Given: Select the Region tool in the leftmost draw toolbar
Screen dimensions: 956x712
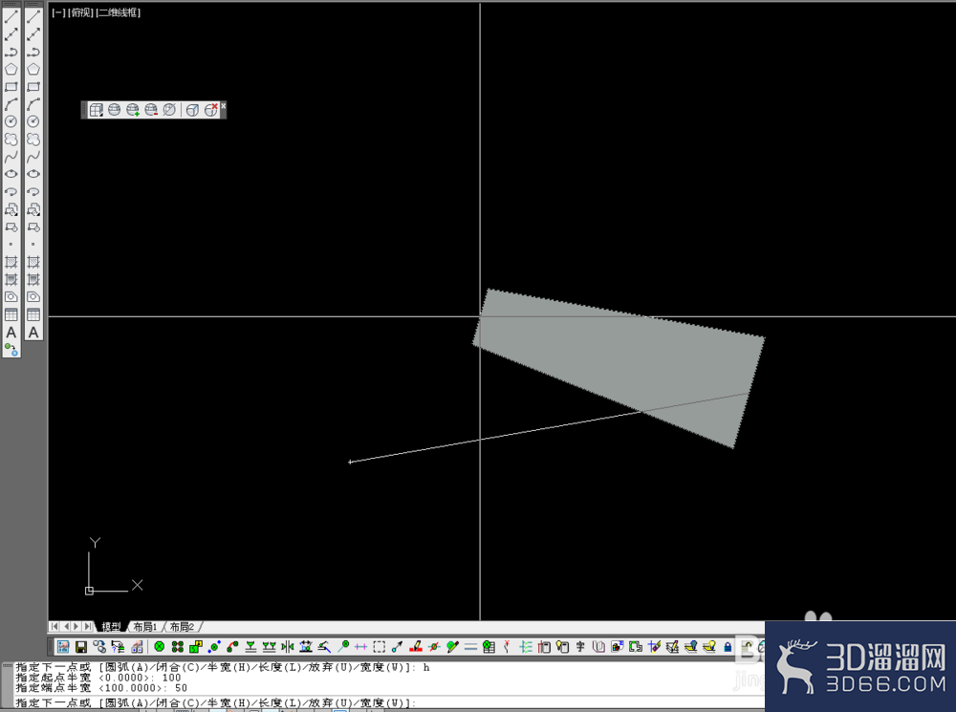Looking at the screenshot, I should click(x=11, y=297).
